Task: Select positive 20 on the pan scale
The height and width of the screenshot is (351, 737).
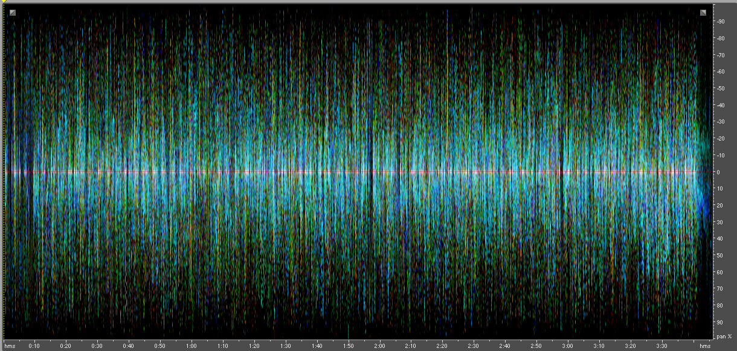Action: pyautogui.click(x=721, y=206)
